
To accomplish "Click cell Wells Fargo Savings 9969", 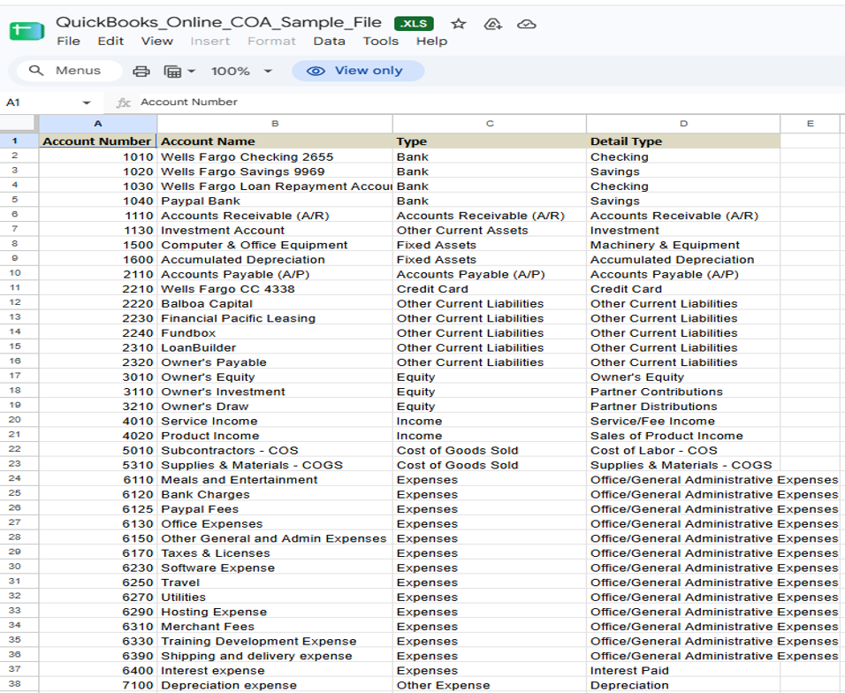I will [275, 171].
